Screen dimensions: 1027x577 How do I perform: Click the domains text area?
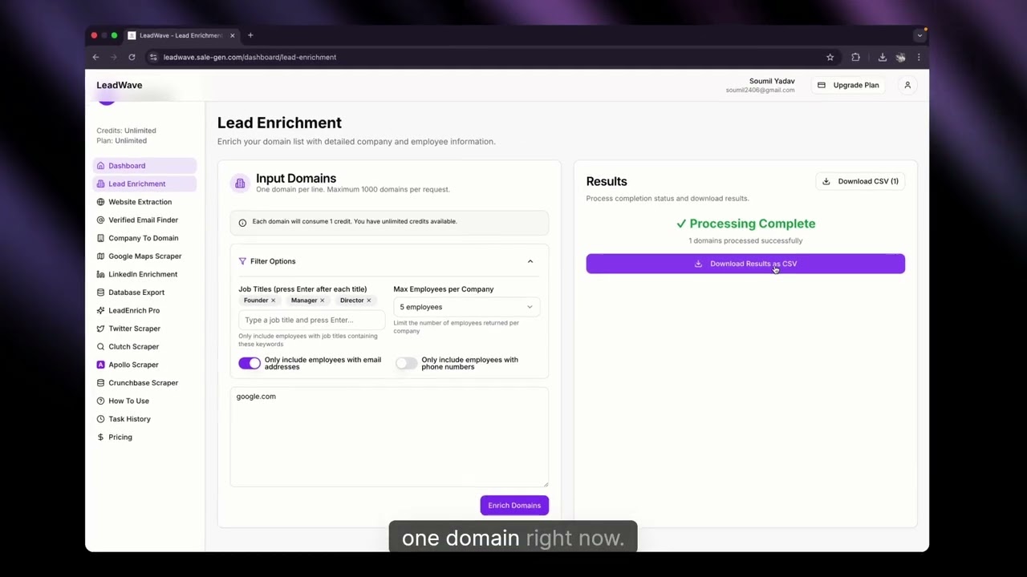coord(389,438)
